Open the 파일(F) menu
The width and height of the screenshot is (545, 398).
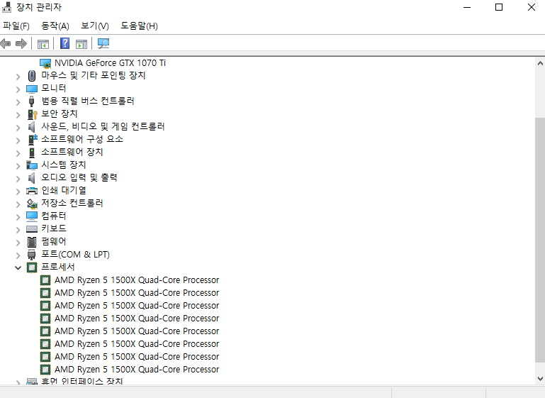pos(16,26)
